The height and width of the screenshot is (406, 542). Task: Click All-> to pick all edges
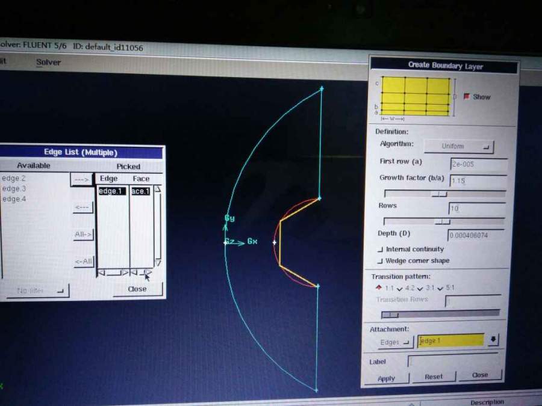pyautogui.click(x=83, y=235)
